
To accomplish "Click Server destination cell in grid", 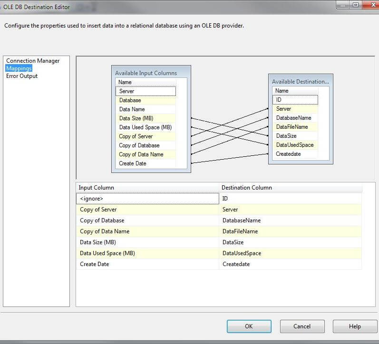I will (x=291, y=210).
